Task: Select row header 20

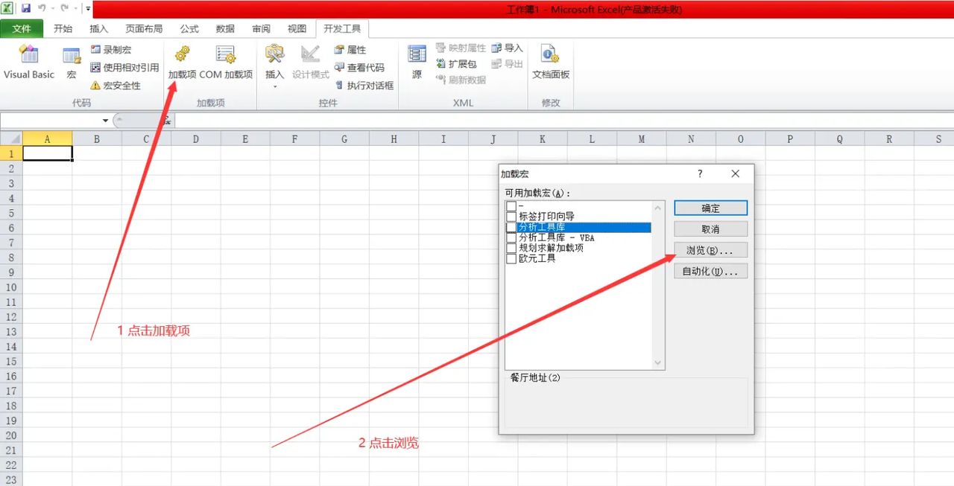Action: [x=11, y=435]
